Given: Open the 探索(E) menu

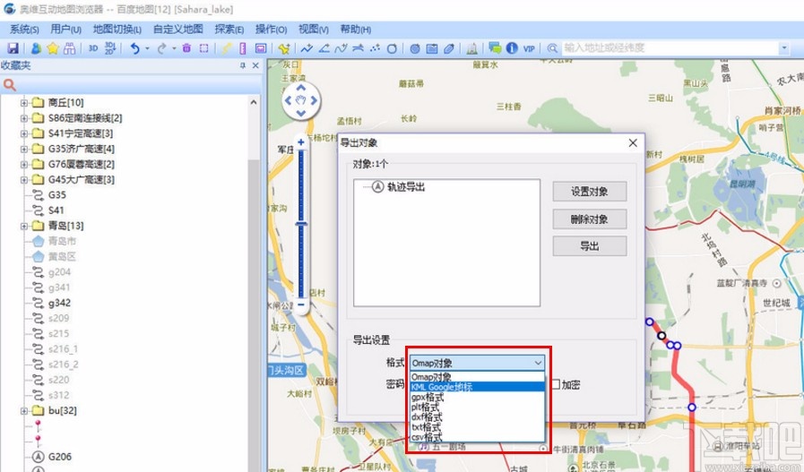Looking at the screenshot, I should click(x=229, y=30).
